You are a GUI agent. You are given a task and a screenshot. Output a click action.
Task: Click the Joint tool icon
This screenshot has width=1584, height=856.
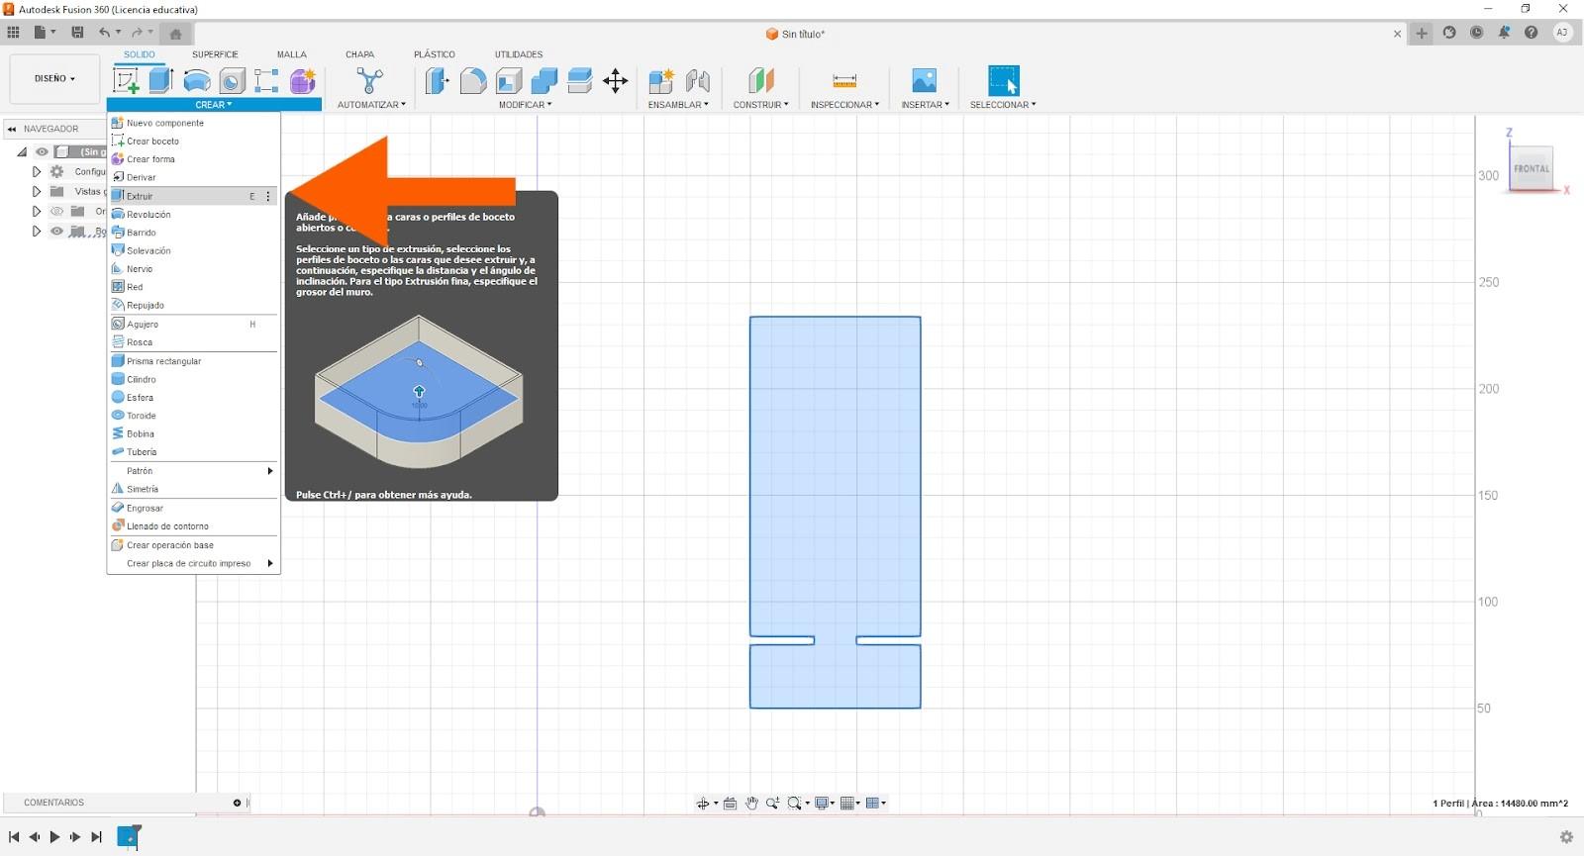698,80
